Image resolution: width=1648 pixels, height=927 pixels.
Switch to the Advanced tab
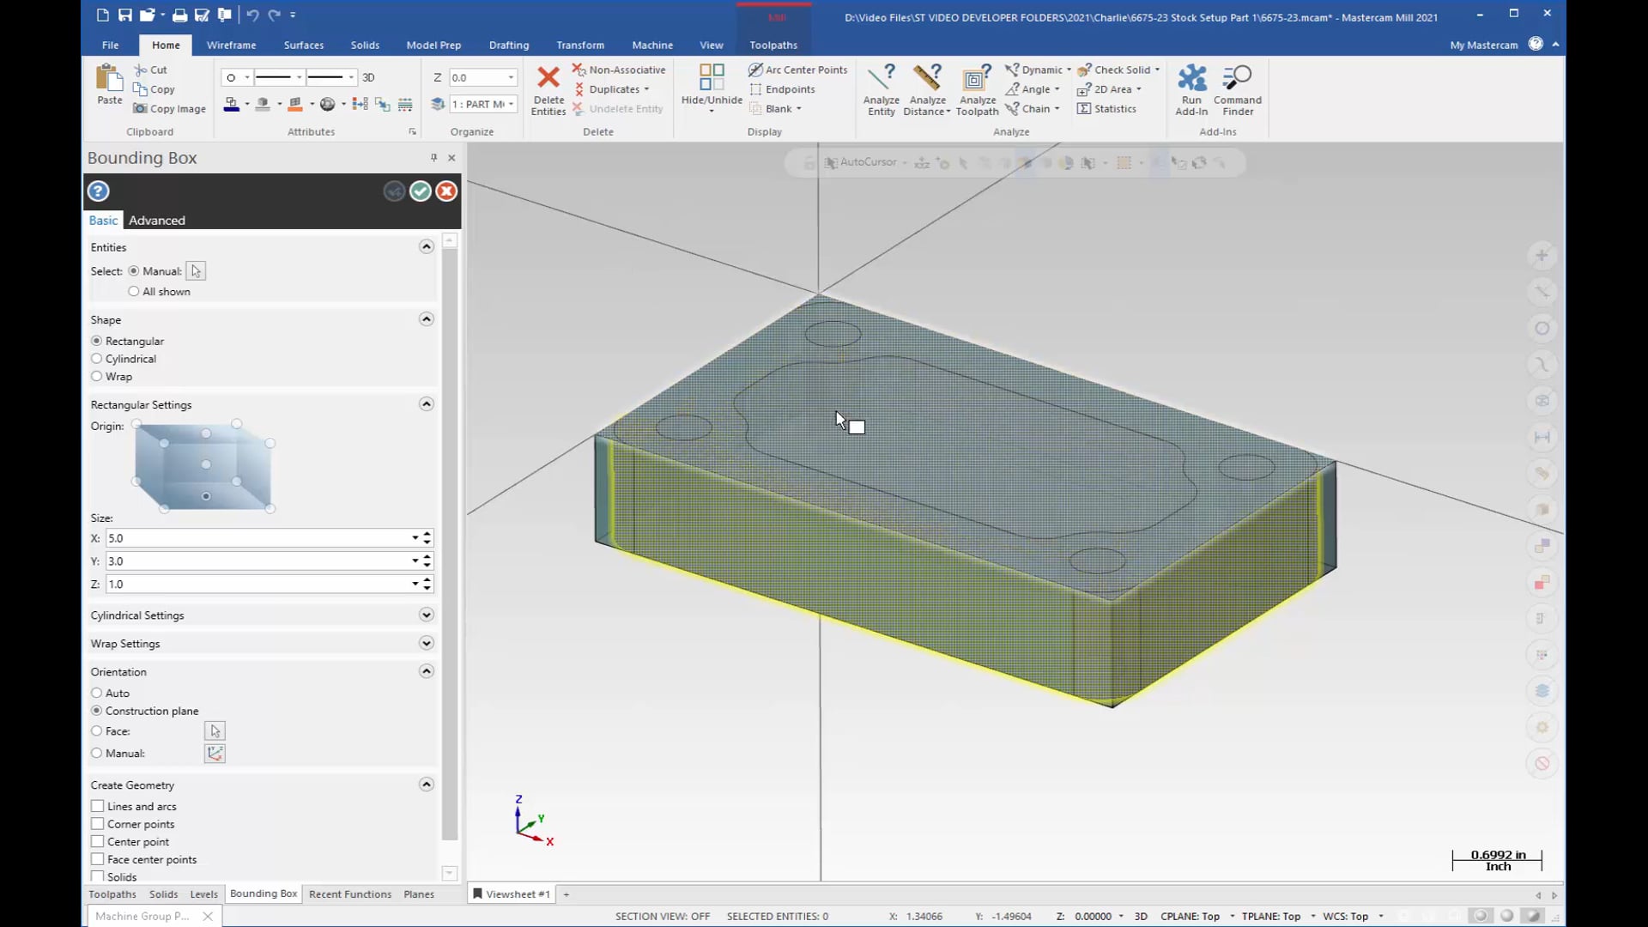click(x=156, y=220)
